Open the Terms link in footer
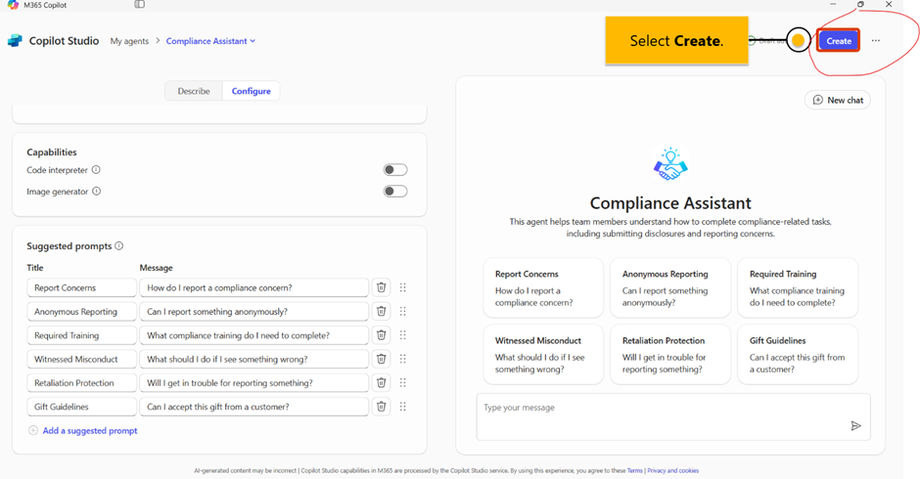This screenshot has height=479, width=920. click(635, 470)
